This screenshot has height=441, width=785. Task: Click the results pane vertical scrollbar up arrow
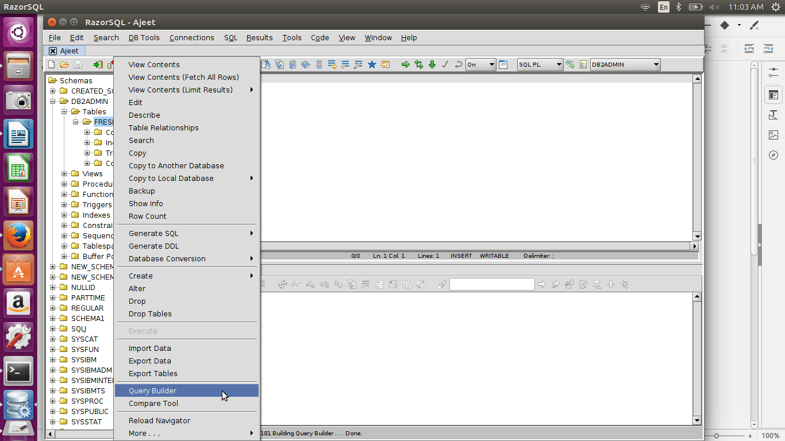point(697,297)
